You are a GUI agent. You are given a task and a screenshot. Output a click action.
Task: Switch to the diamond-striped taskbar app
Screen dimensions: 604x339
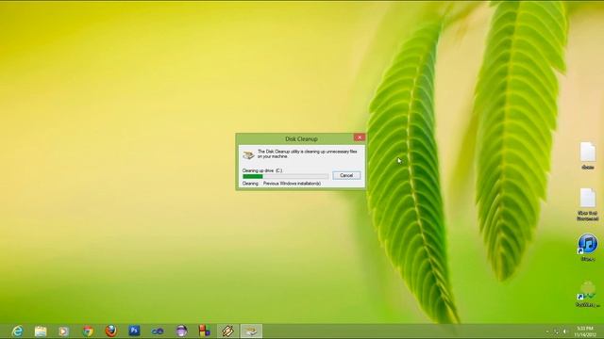[x=227, y=331]
